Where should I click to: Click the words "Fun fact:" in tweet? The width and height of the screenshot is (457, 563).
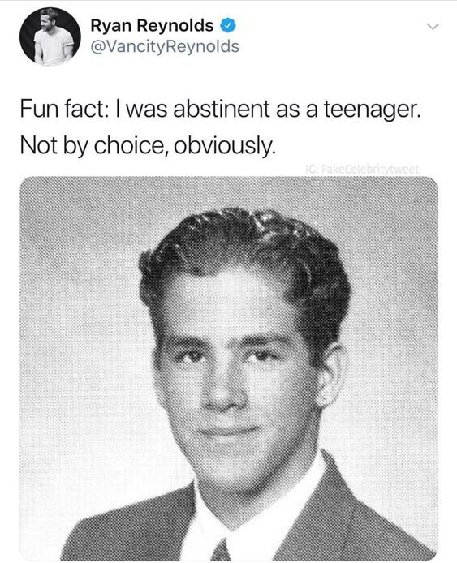click(x=63, y=110)
